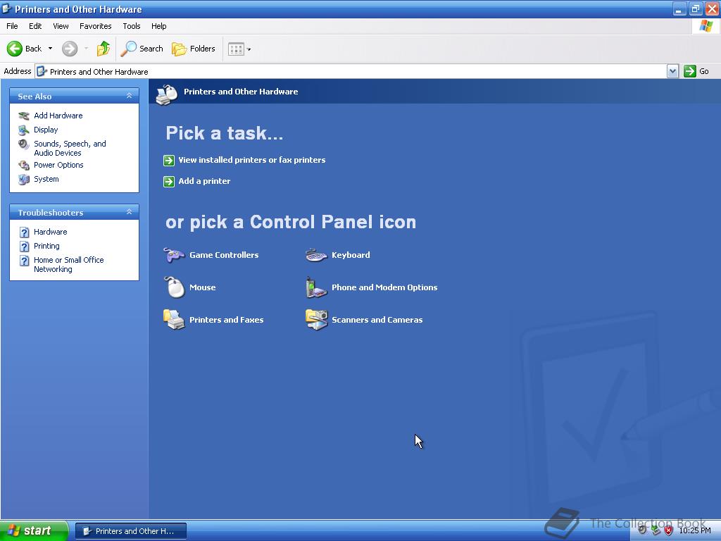
Task: Collapse the See Also panel
Action: pos(130,96)
